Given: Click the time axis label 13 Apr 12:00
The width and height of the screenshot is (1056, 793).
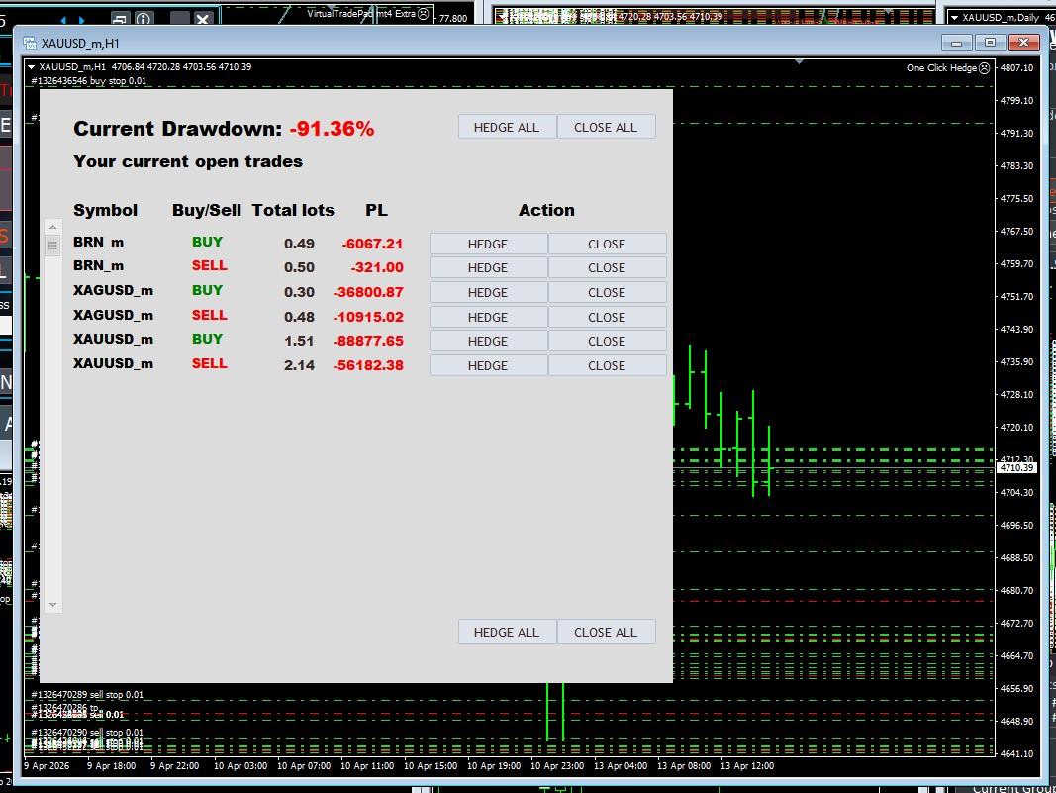Looking at the screenshot, I should 747,766.
